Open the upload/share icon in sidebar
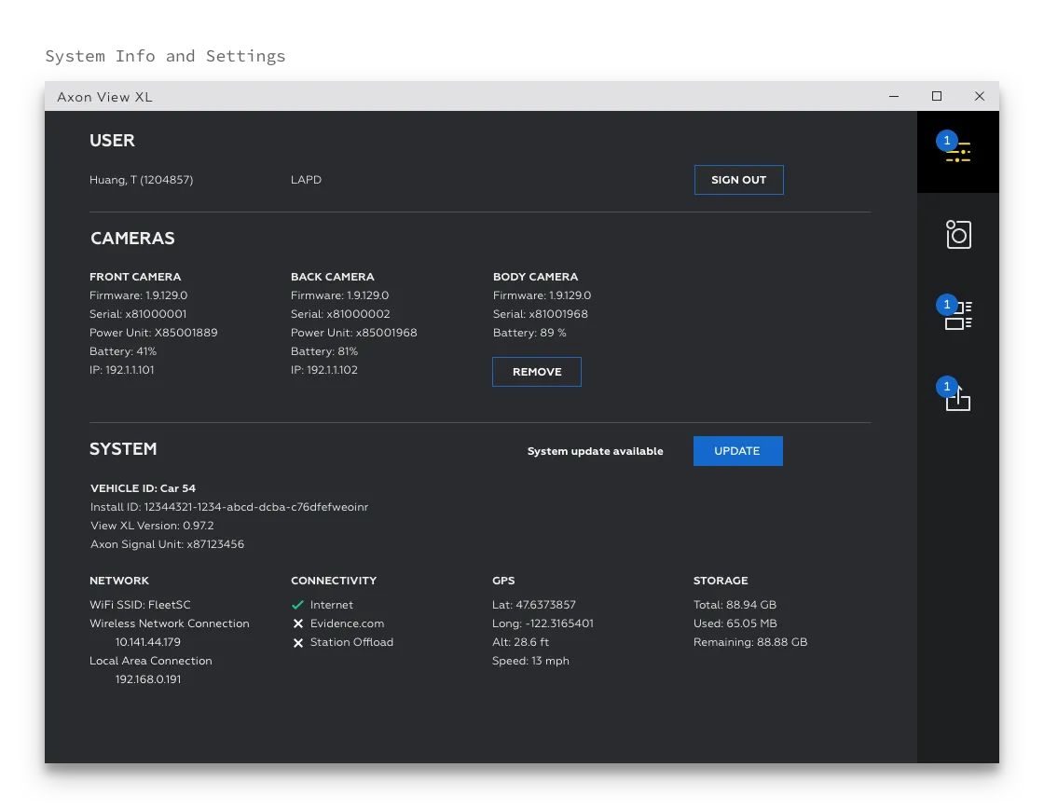This screenshot has width=1044, height=808. [958, 398]
